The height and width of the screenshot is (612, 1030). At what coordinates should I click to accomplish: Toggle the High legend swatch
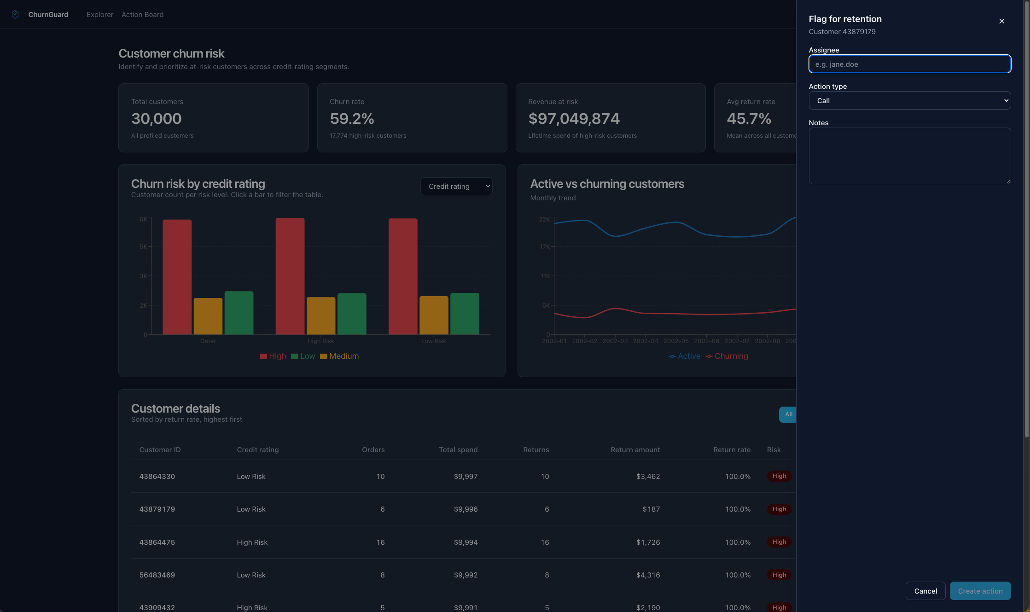(263, 356)
